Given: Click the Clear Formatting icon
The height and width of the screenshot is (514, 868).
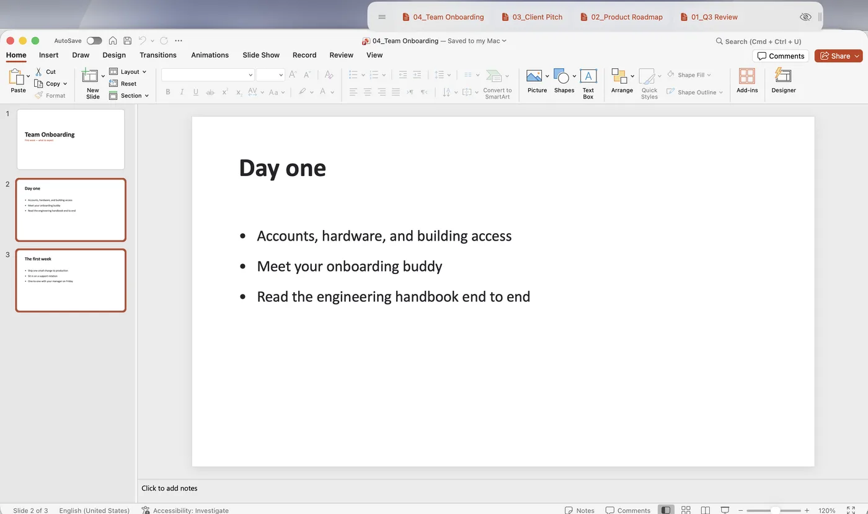Looking at the screenshot, I should point(329,74).
